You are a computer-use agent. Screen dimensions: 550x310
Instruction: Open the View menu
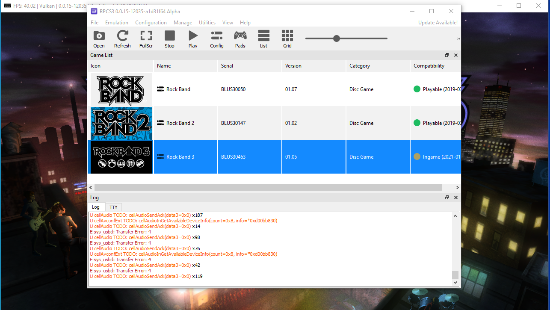tap(228, 23)
